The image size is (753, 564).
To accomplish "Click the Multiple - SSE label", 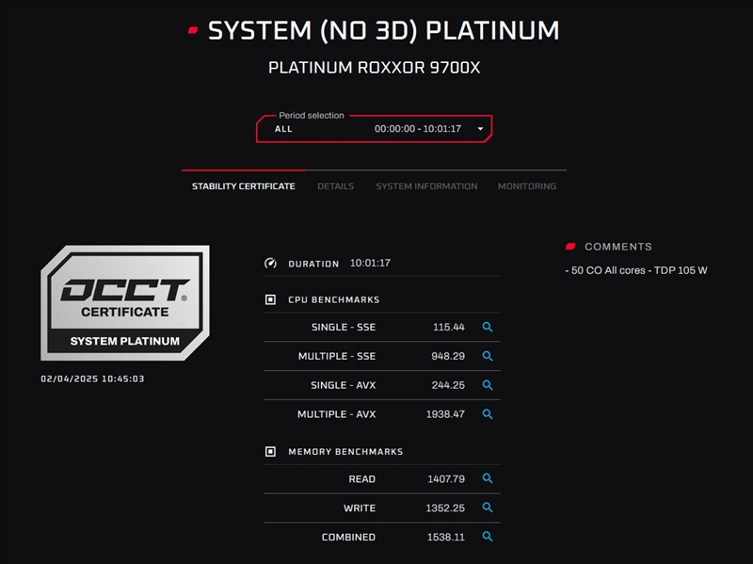I will (337, 356).
